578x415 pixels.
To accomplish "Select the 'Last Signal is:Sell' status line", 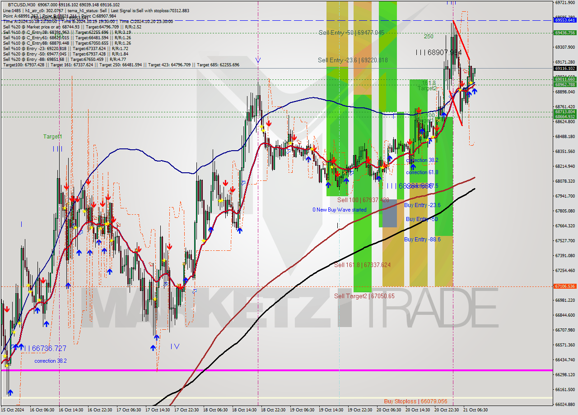I will (96, 10).
